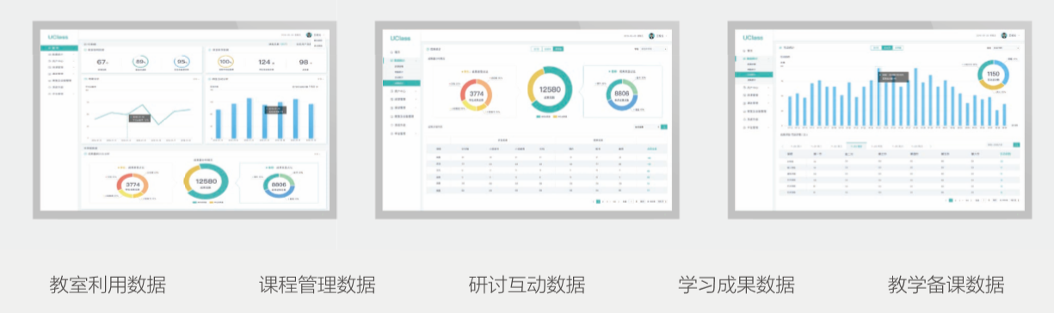This screenshot has width=1054, height=313.
Task: Click user avatar in the middle dashboard header
Action: (651, 35)
